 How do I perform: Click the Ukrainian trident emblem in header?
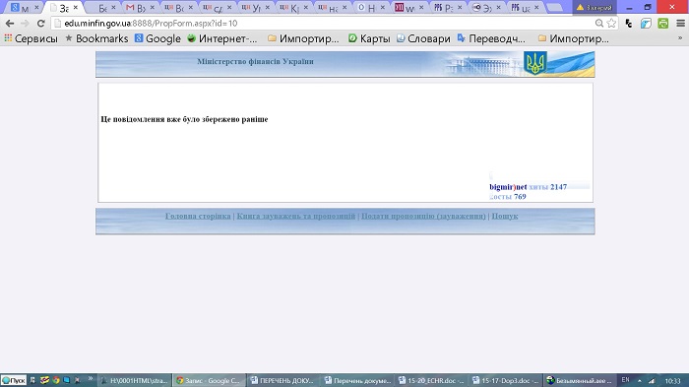pyautogui.click(x=535, y=63)
